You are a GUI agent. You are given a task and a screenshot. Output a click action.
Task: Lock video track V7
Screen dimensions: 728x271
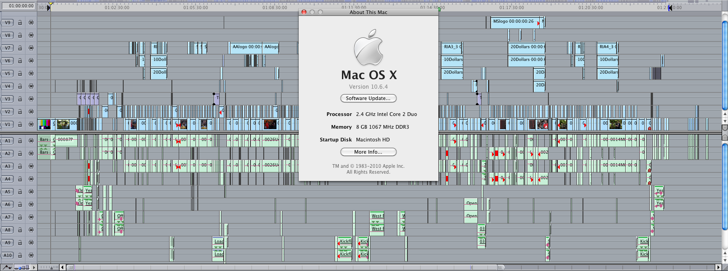20,48
